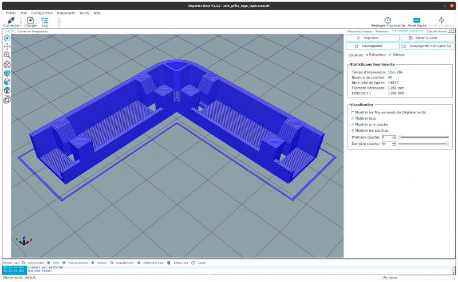Open the Charger file icon
458x282 pixels.
click(x=30, y=20)
